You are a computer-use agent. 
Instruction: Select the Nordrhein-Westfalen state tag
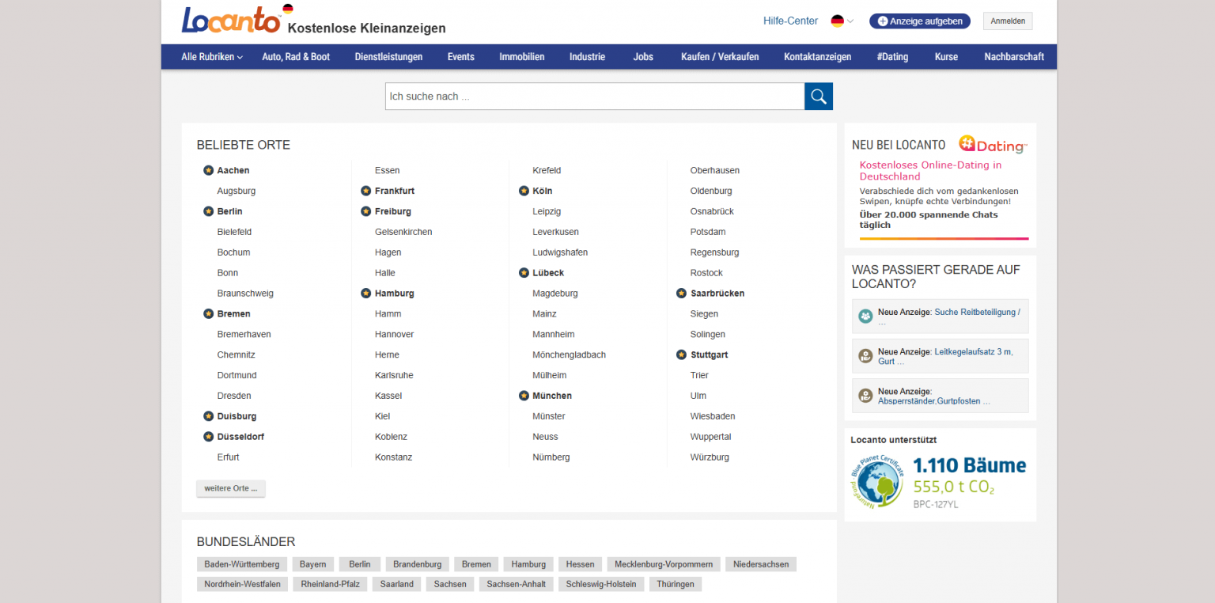242,584
